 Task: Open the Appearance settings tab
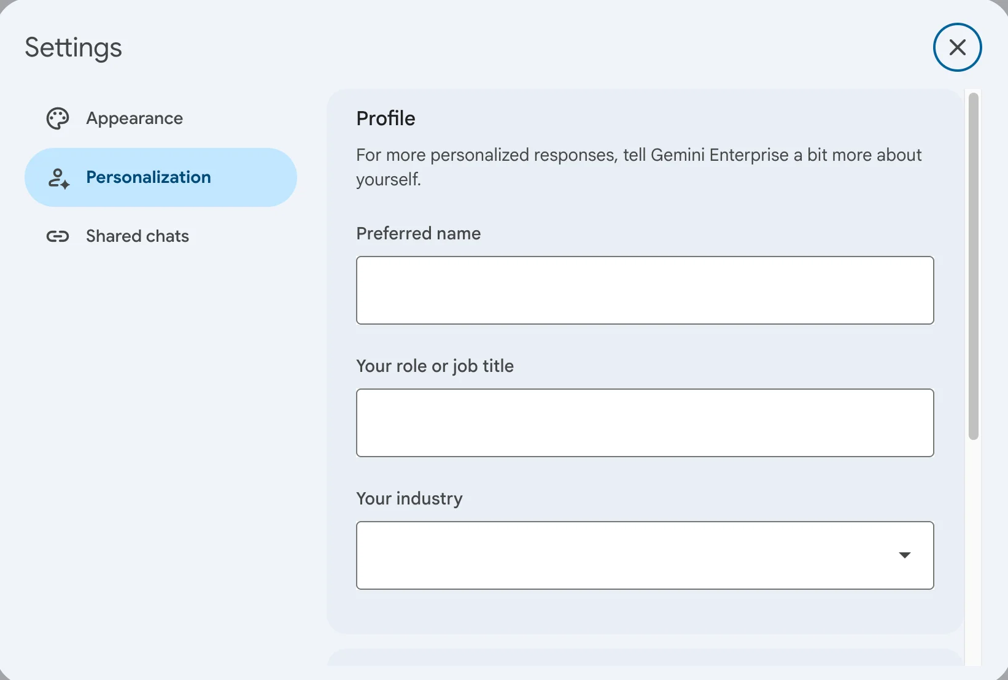[x=161, y=118]
